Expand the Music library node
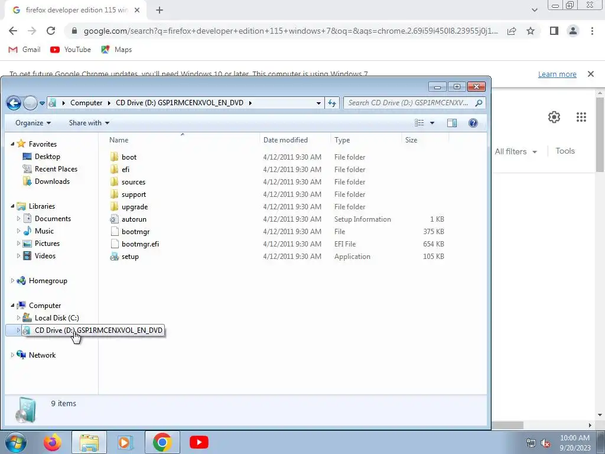This screenshot has width=605, height=454. pos(18,231)
